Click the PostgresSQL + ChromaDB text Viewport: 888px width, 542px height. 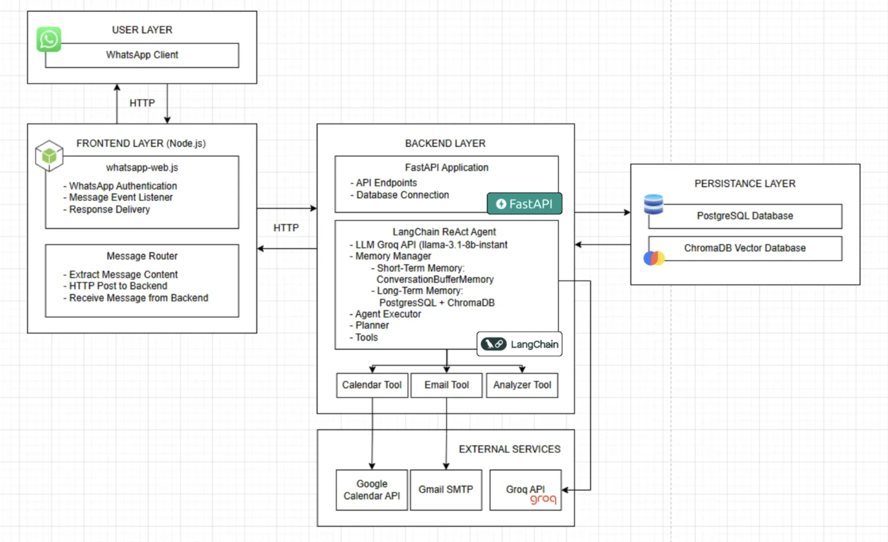point(437,303)
